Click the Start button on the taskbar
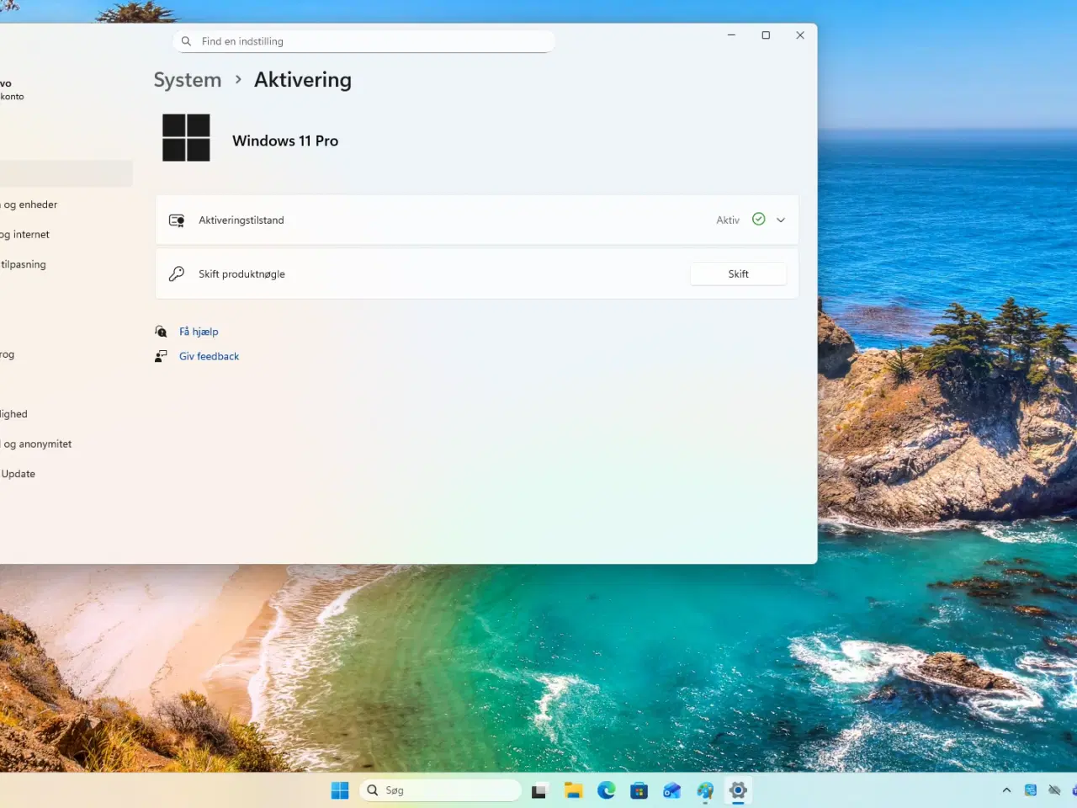The image size is (1077, 808). coord(339,790)
